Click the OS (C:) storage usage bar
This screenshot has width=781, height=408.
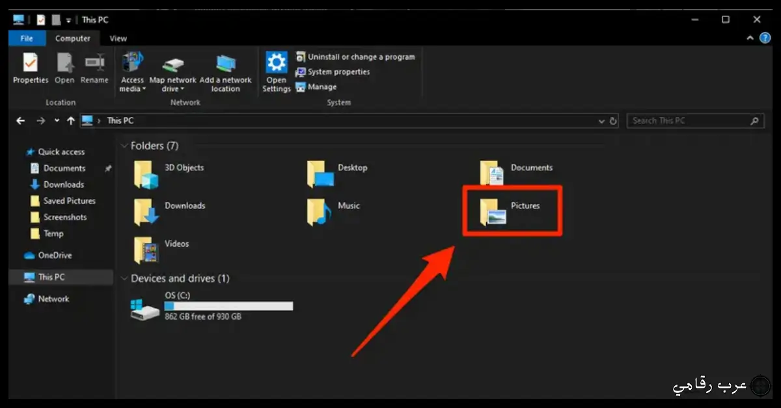(228, 306)
